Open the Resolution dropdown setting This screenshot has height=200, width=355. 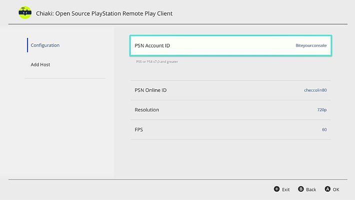(230, 110)
